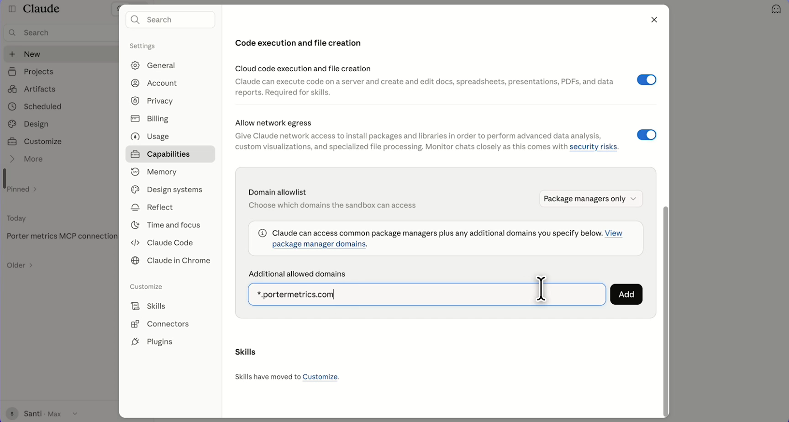Click the Memory history icon
This screenshot has height=422, width=789.
pyautogui.click(x=135, y=172)
